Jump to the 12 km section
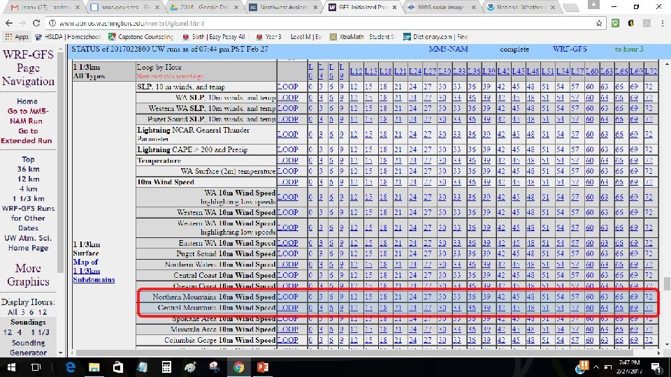Image resolution: width=671 pixels, height=377 pixels. (x=28, y=179)
